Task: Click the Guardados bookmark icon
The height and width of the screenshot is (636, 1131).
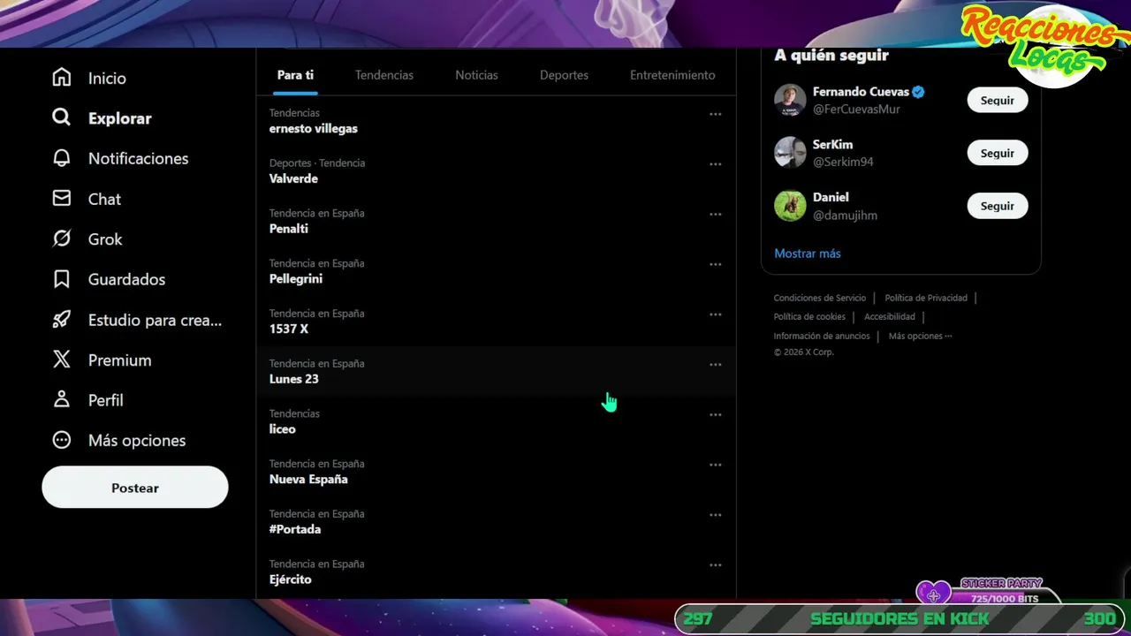Action: click(61, 279)
